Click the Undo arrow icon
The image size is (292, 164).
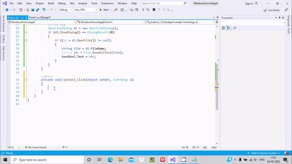pos(44,10)
